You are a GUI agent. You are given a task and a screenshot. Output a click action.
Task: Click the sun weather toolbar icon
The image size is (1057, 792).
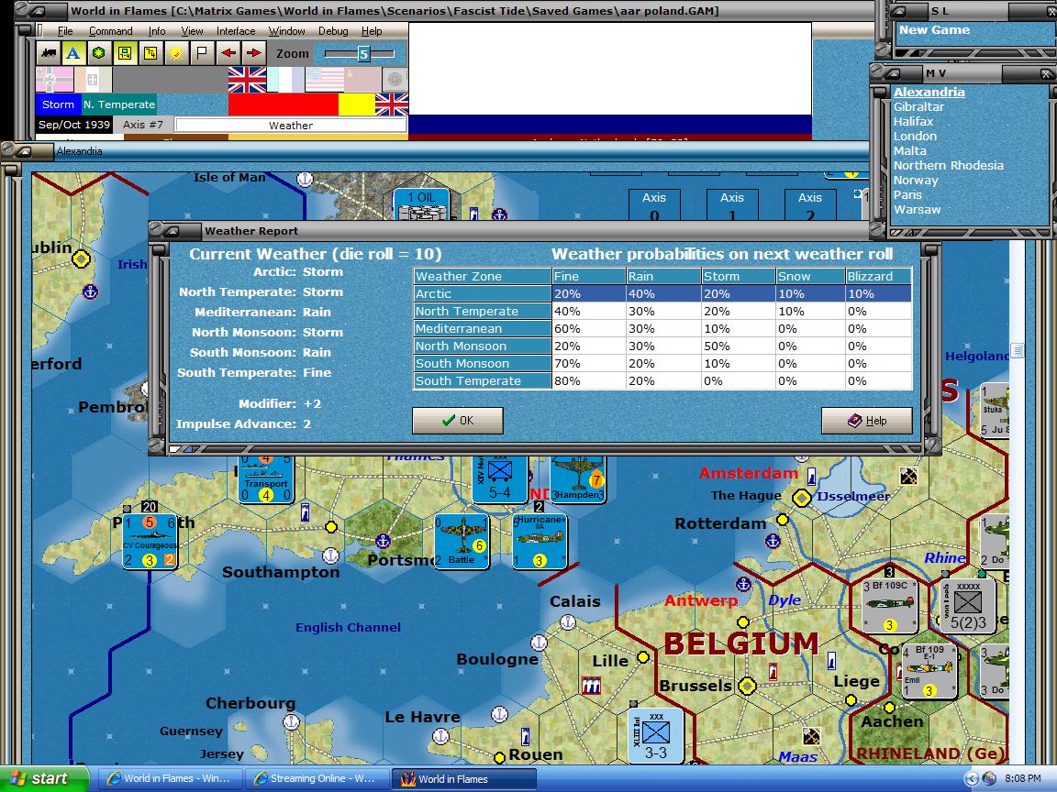(176, 53)
